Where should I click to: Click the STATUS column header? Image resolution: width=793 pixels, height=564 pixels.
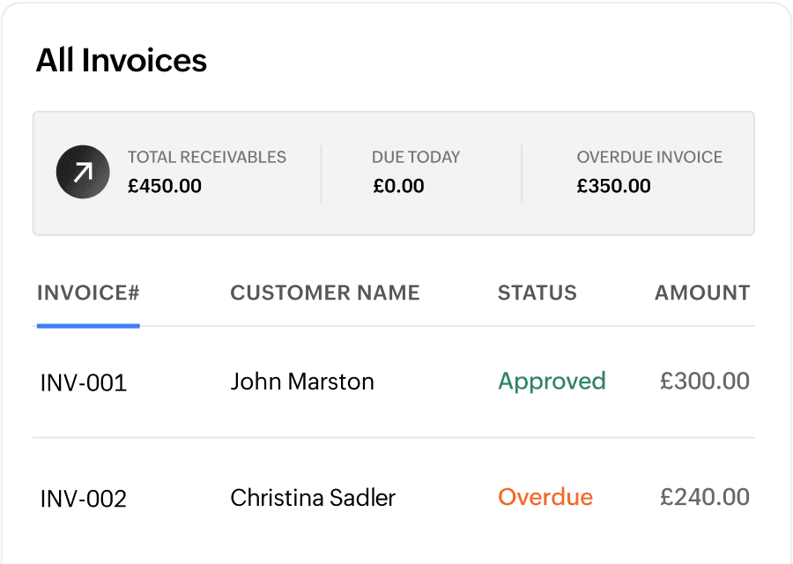point(537,293)
